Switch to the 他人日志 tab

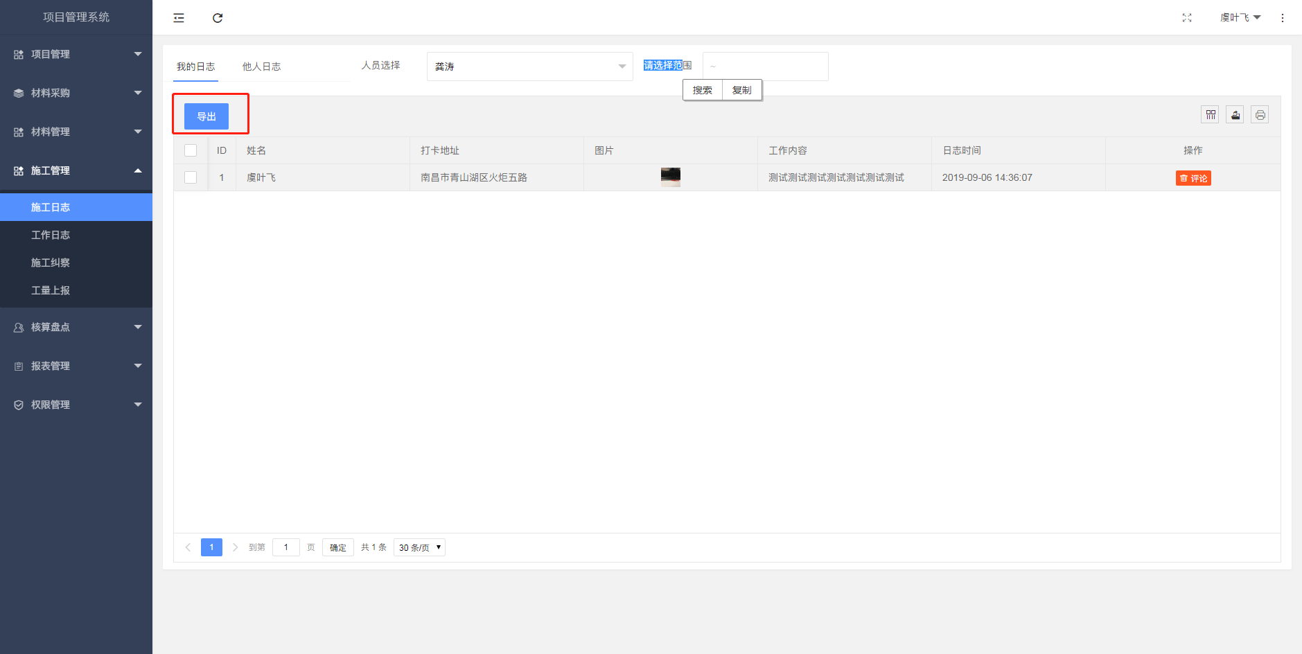(262, 67)
